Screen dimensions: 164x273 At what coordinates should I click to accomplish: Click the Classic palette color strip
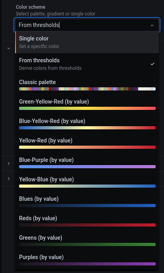87,89
